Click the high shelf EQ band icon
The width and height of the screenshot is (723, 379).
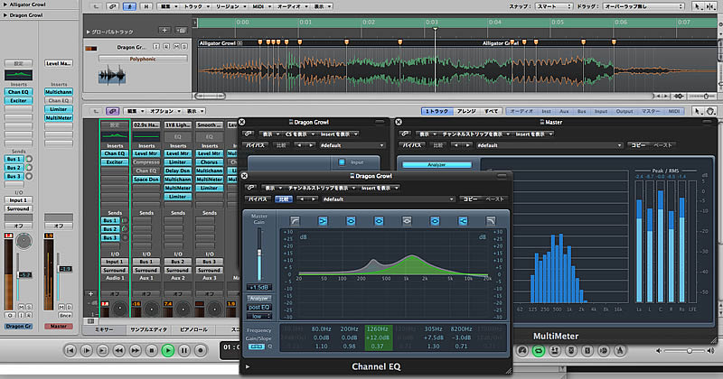(463, 219)
